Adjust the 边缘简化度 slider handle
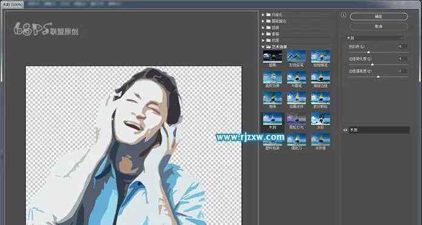The height and width of the screenshot is (225, 422). click(x=372, y=65)
